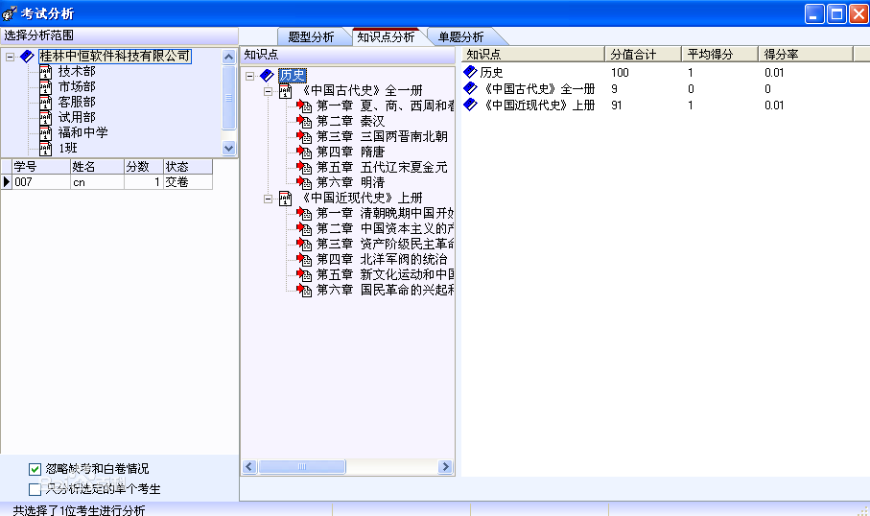Click the icon next to 1班
The height and width of the screenshot is (516, 870).
tap(45, 148)
